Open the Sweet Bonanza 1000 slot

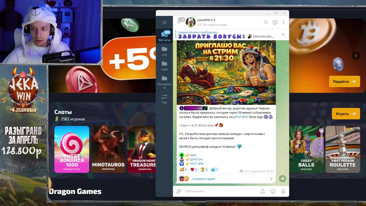pos(72,149)
